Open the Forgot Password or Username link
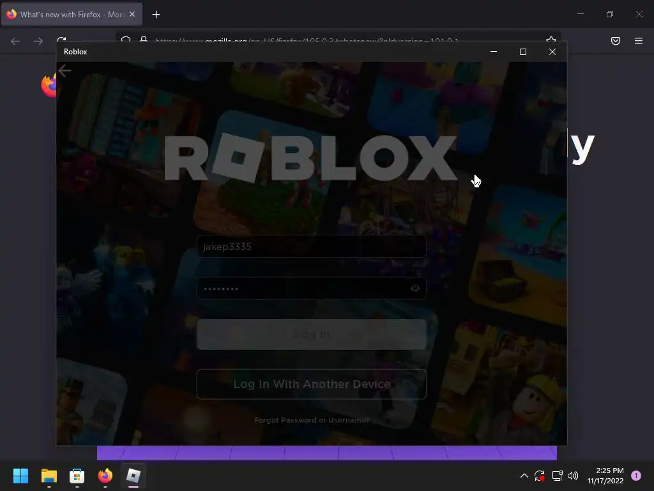Viewport: 654px width, 491px height. (312, 420)
